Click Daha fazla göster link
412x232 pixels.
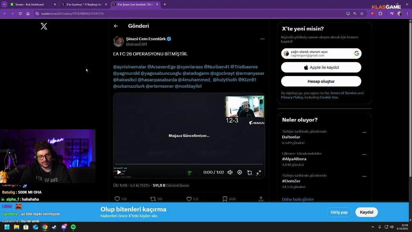tap(298, 199)
